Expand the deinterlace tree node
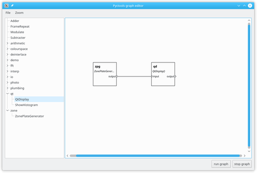This screenshot has height=173, width=257. click(7, 55)
